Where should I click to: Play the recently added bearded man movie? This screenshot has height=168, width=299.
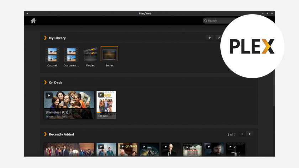pyautogui.click(x=209, y=147)
